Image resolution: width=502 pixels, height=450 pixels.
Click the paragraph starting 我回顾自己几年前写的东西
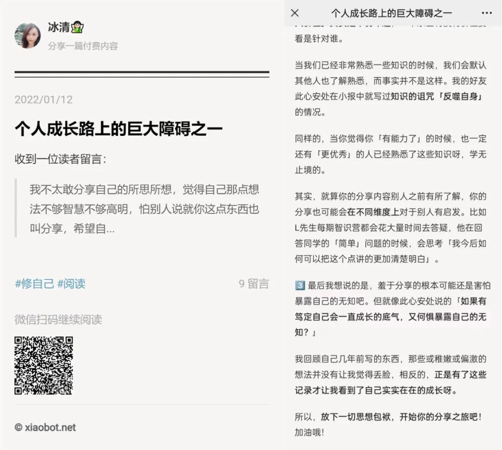pyautogui.click(x=390, y=374)
